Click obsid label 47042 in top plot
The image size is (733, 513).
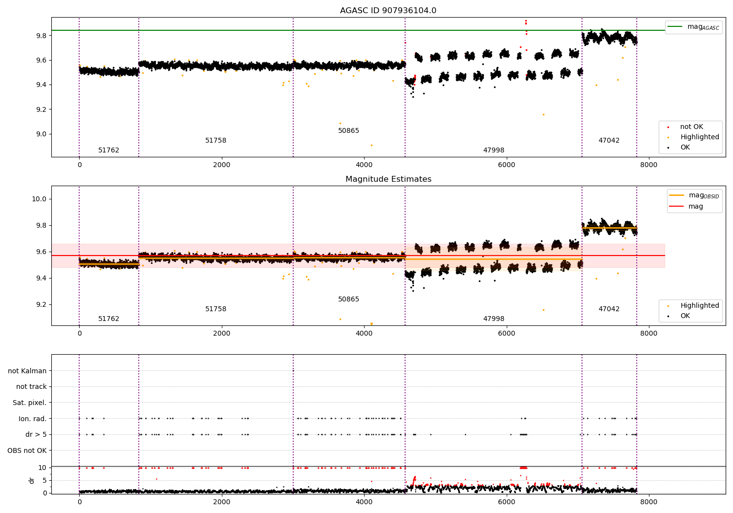click(609, 141)
